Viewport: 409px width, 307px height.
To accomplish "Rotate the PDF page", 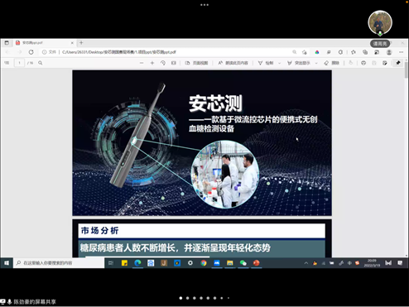I will [163, 63].
